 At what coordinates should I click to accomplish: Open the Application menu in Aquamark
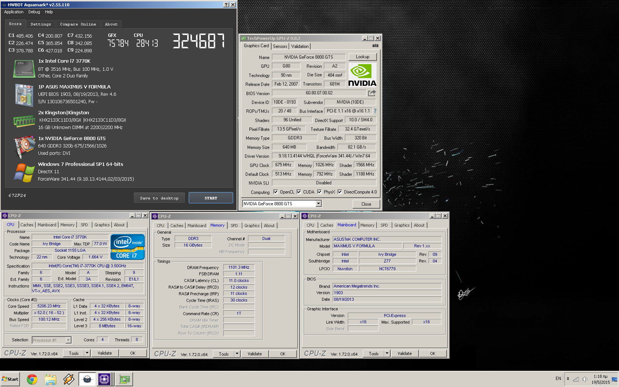coord(14,12)
